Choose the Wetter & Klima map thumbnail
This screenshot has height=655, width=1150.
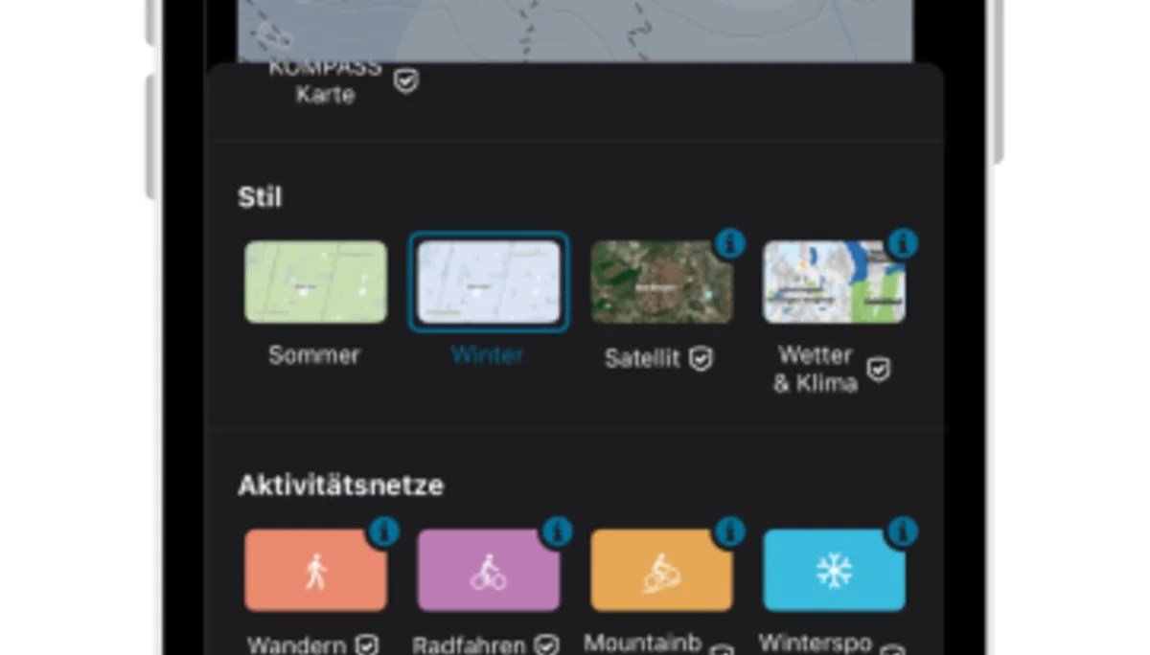[834, 282]
